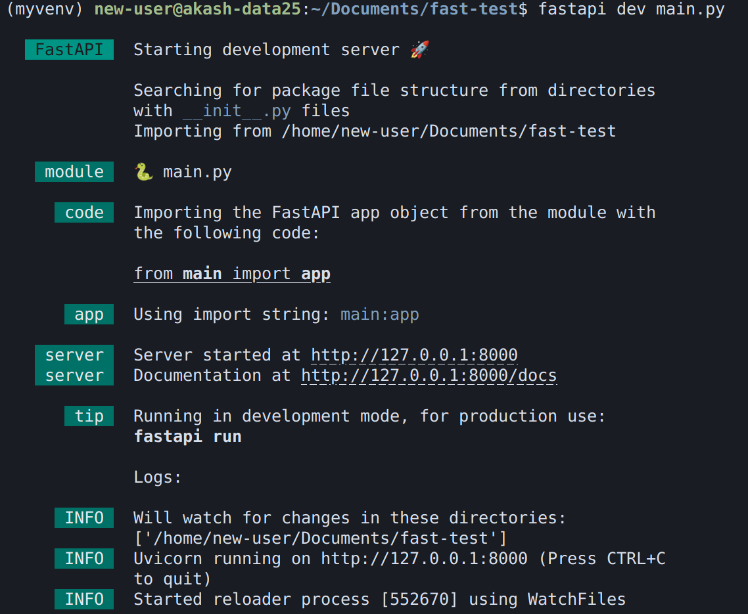Click the 'Running in development mode' tip text
This screenshot has height=614, width=748.
click(x=369, y=416)
